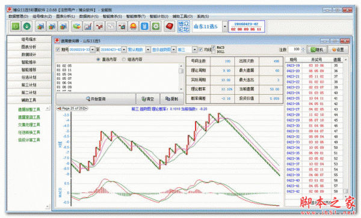361x218 pixels.
Task: Open the 山东11选5 lottery dropdown
Action: pyautogui.click(x=224, y=26)
